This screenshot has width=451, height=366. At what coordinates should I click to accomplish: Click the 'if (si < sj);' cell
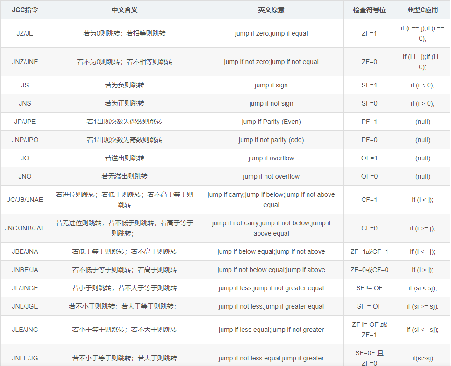422,288
